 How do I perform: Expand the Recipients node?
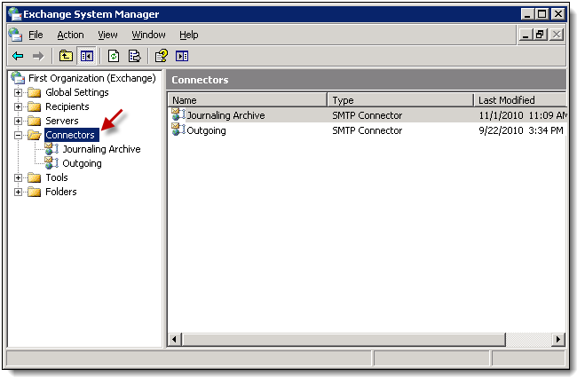tap(18, 106)
